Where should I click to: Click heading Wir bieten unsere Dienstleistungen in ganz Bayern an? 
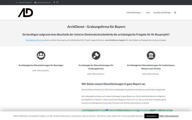pyautogui.click(x=114, y=84)
